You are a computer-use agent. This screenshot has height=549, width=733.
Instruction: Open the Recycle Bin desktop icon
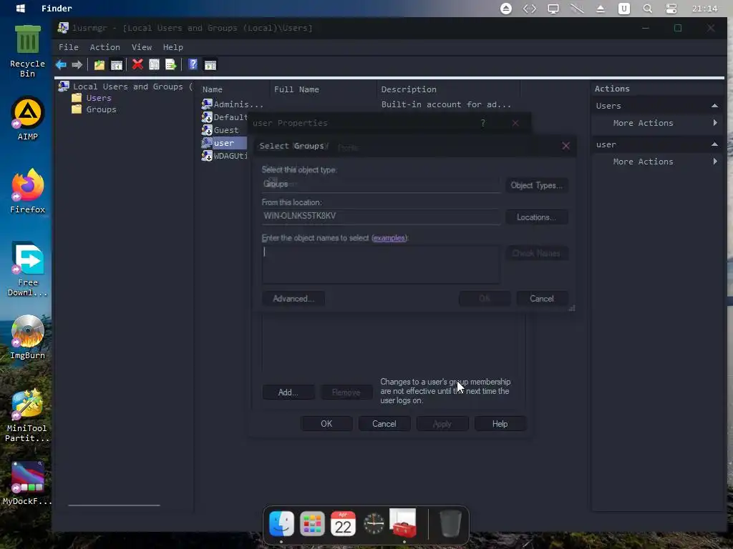coord(28,51)
